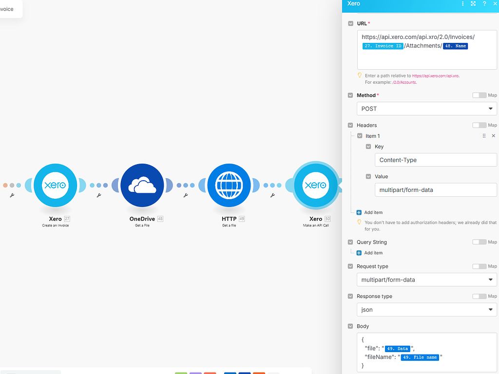This screenshot has height=374, width=499.
Task: Open the Response type dropdown showing json
Action: click(x=427, y=309)
